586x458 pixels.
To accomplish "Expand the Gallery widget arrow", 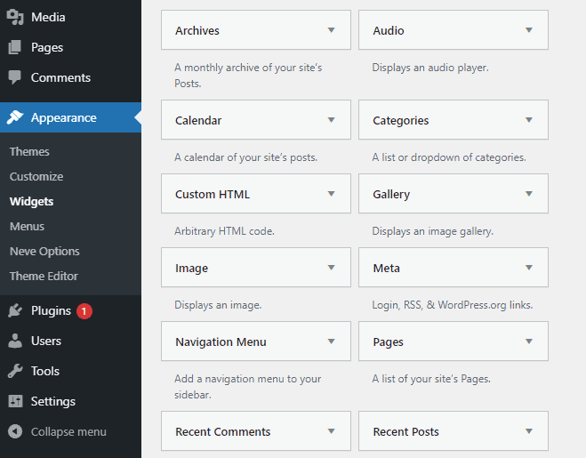I will pyautogui.click(x=529, y=193).
